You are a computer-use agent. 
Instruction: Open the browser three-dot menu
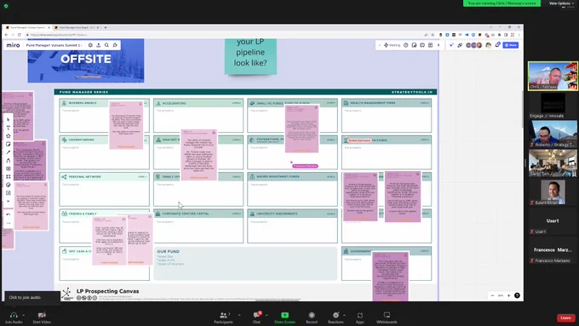(x=519, y=35)
